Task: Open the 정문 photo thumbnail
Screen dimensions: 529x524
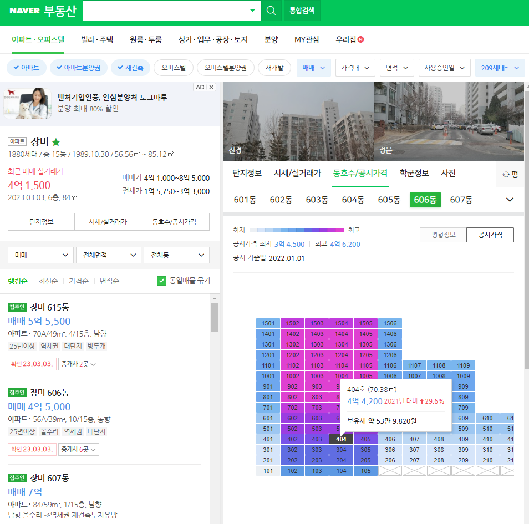Action: click(449, 121)
